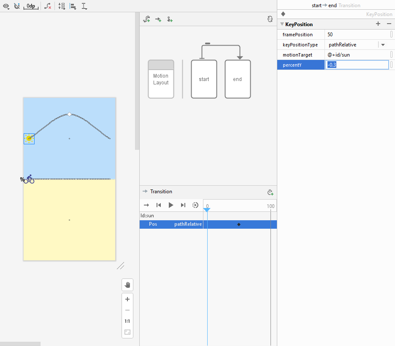
Task: Click the keyframe diamond on timeline
Action: (x=239, y=224)
